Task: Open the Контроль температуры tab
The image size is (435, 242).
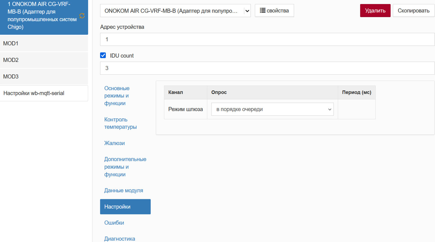Action: point(120,123)
